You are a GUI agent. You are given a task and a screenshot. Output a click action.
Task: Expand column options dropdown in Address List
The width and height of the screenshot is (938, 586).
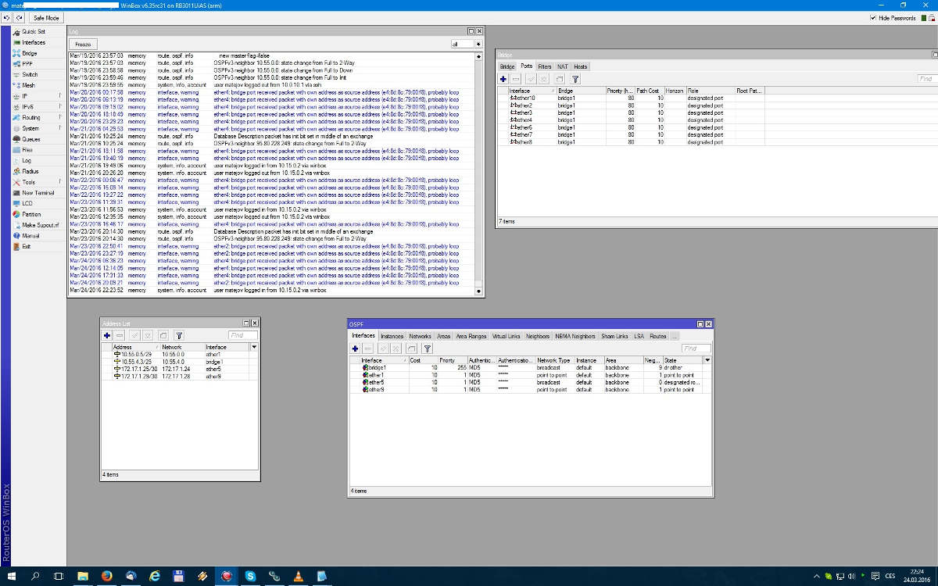click(x=253, y=347)
